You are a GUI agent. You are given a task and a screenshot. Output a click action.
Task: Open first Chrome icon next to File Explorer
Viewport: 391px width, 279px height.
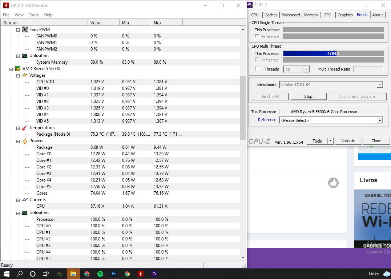(x=87, y=274)
